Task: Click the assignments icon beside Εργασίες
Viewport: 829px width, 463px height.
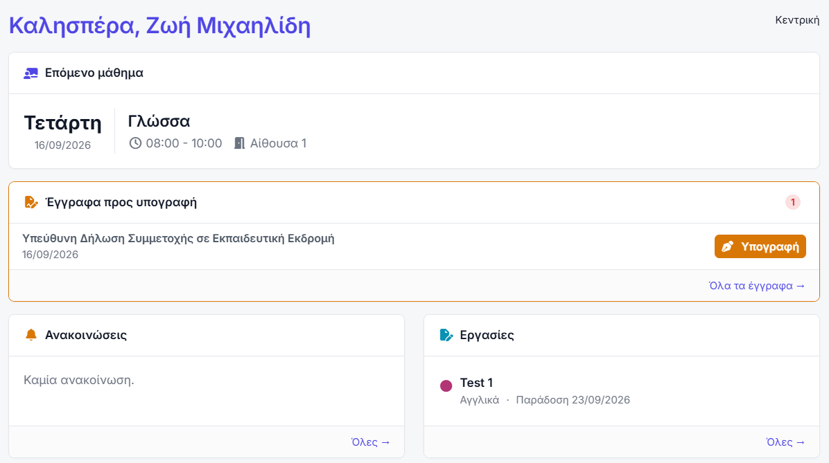Action: (446, 335)
